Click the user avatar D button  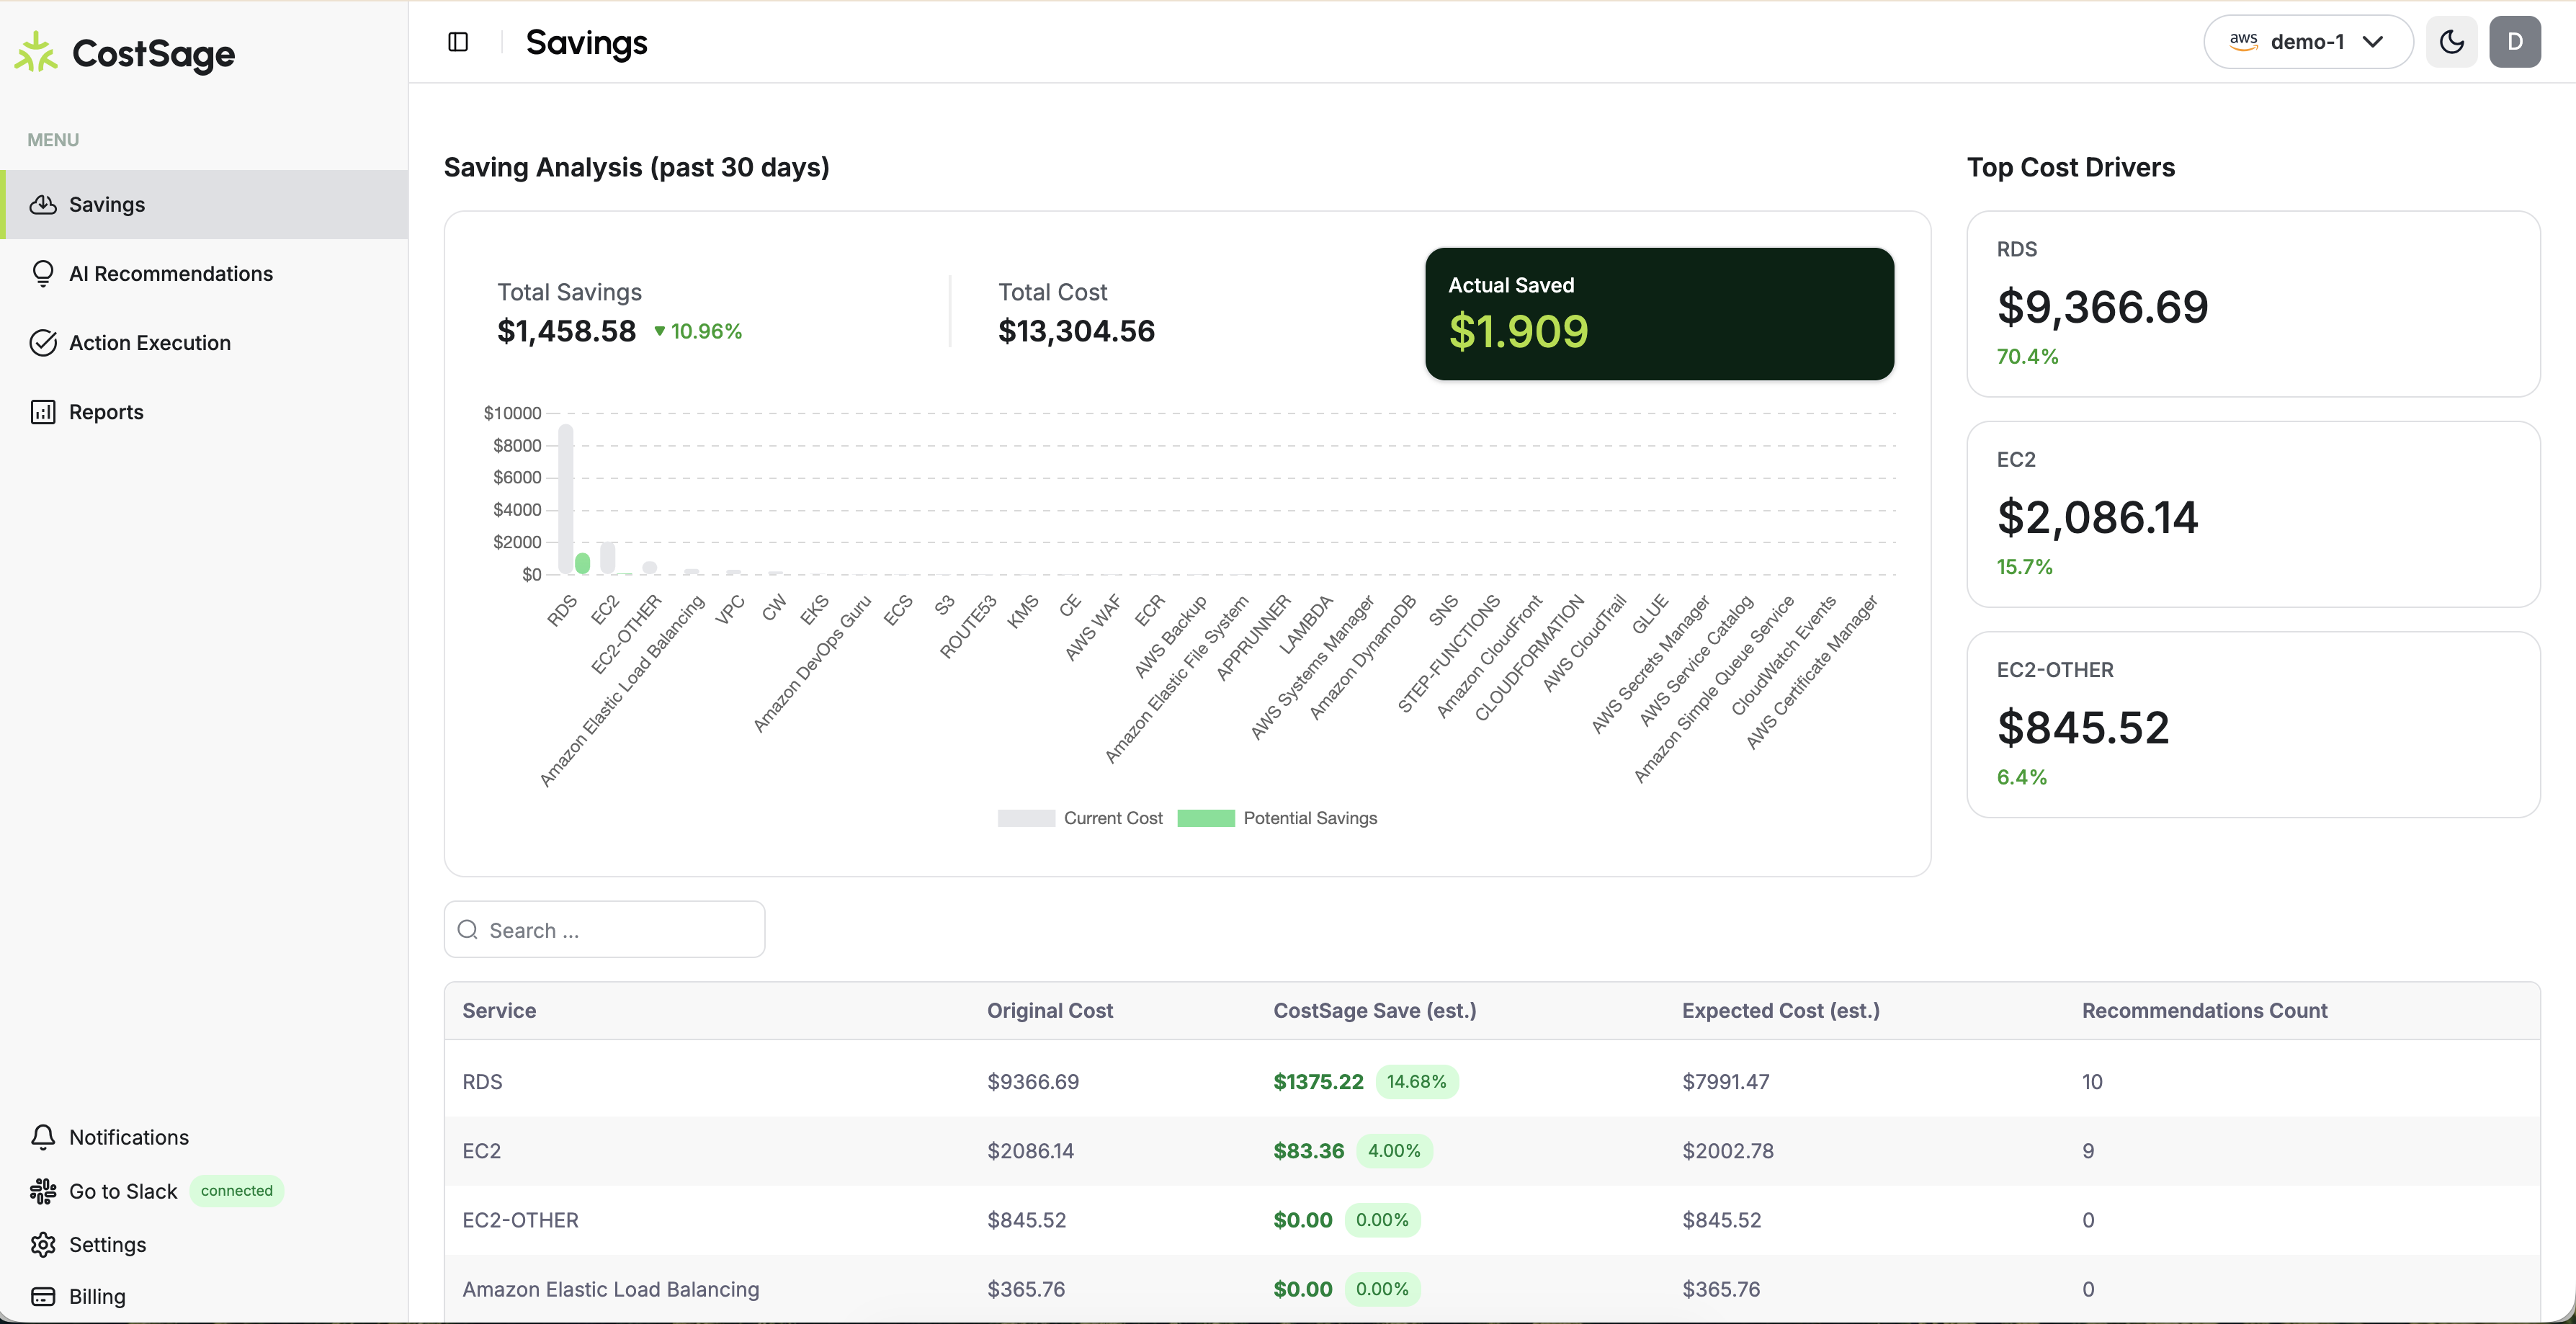[2514, 42]
